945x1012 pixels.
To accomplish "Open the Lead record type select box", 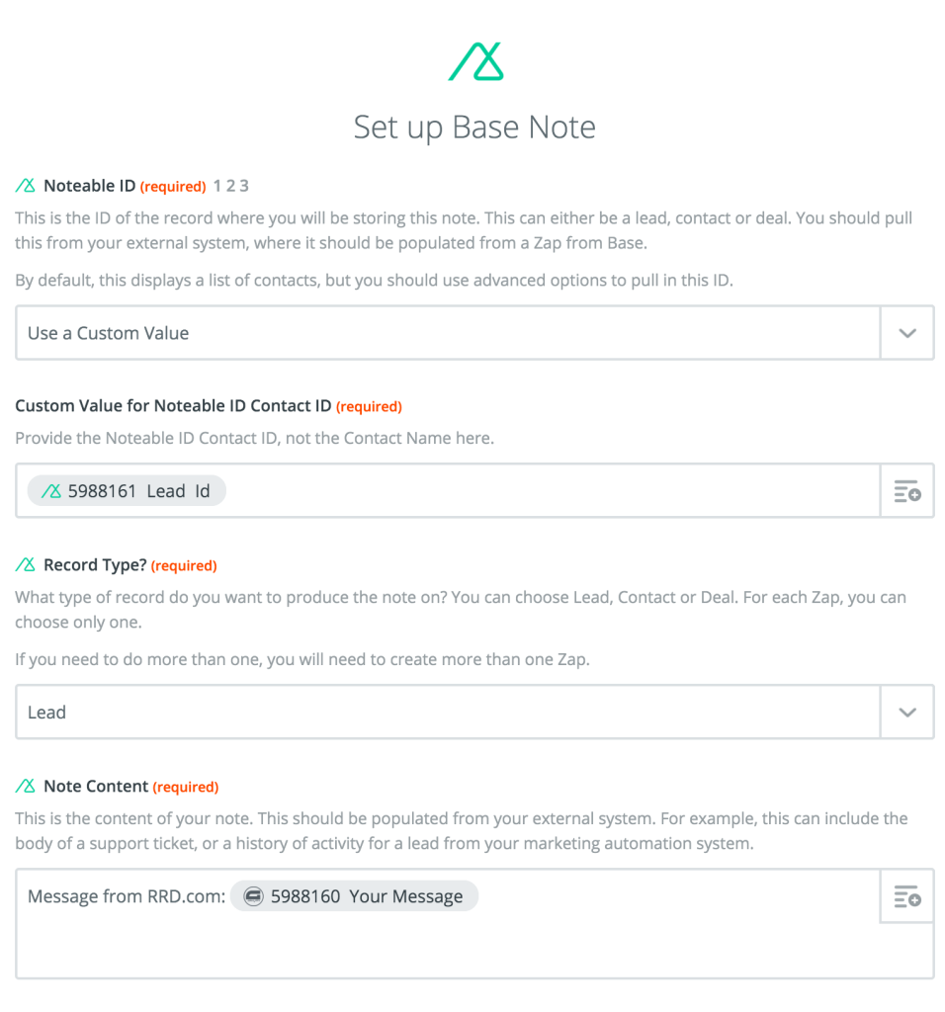I will [448, 712].
